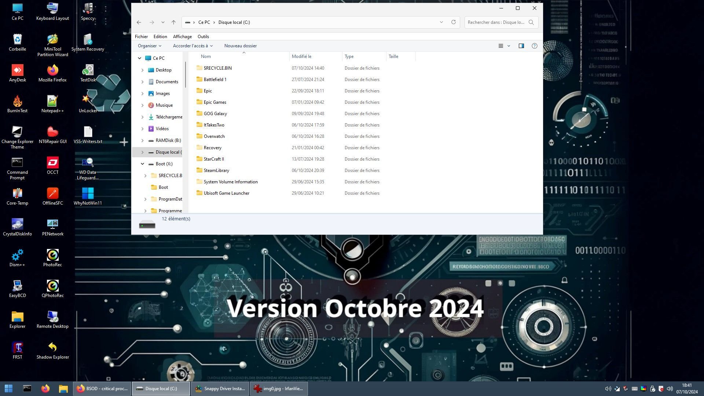Launch Speccy from the desktop
Screen dimensions: 704x396
coord(88,11)
